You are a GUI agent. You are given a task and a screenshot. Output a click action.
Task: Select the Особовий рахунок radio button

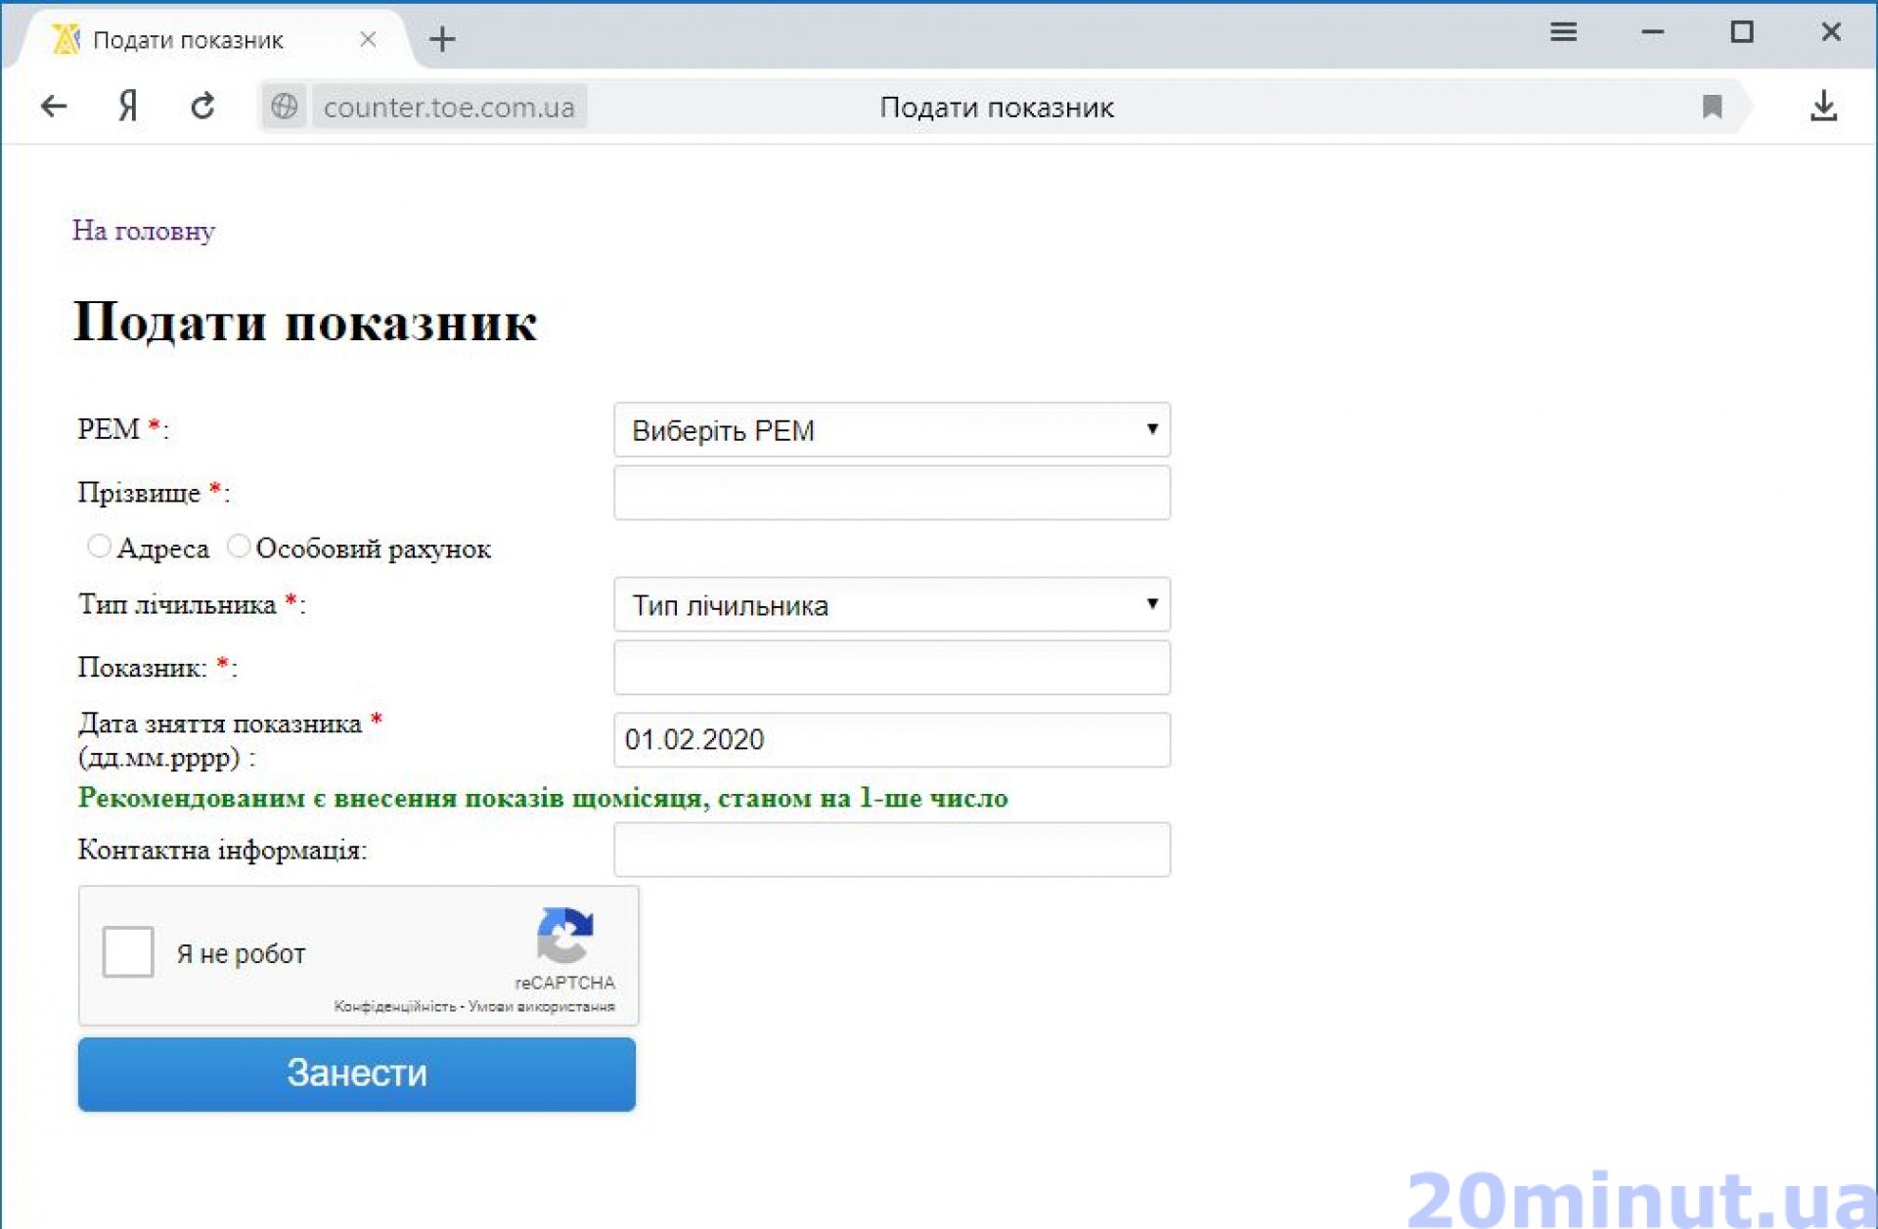click(239, 546)
